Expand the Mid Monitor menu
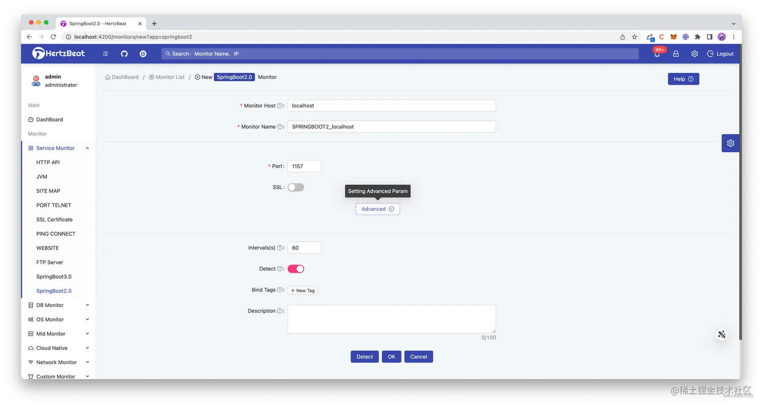Image resolution: width=763 pixels, height=407 pixels. point(58,334)
